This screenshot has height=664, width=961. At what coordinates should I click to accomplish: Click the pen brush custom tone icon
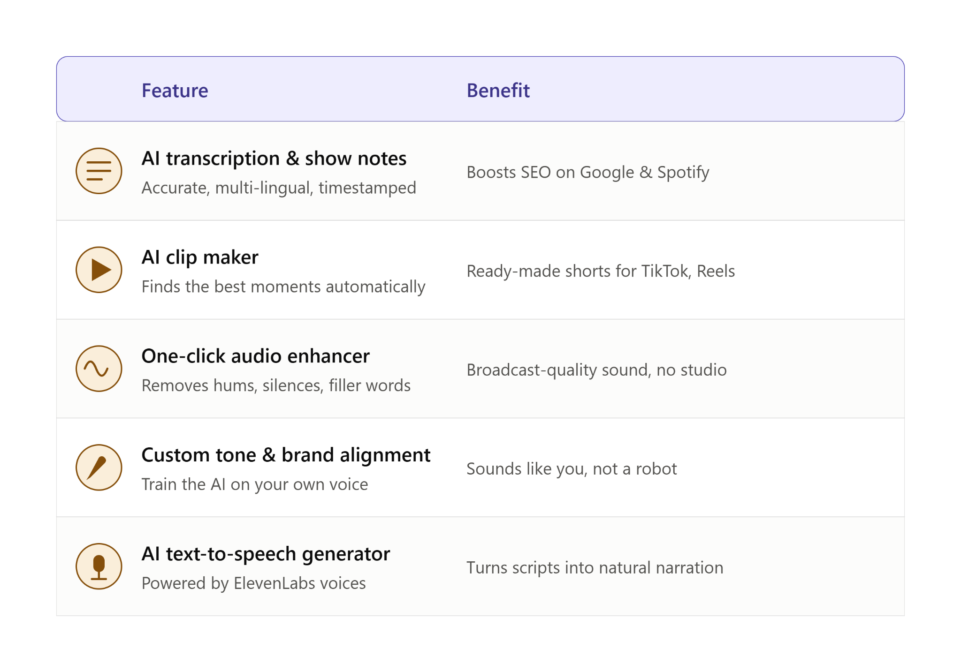(99, 468)
